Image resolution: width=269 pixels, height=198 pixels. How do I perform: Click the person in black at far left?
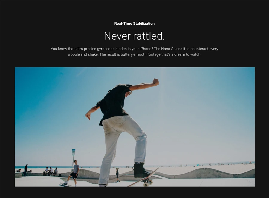click(26, 170)
